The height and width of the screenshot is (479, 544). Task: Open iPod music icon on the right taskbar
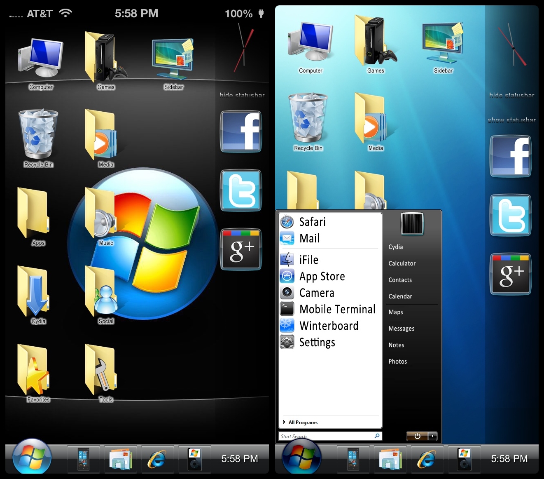464,459
